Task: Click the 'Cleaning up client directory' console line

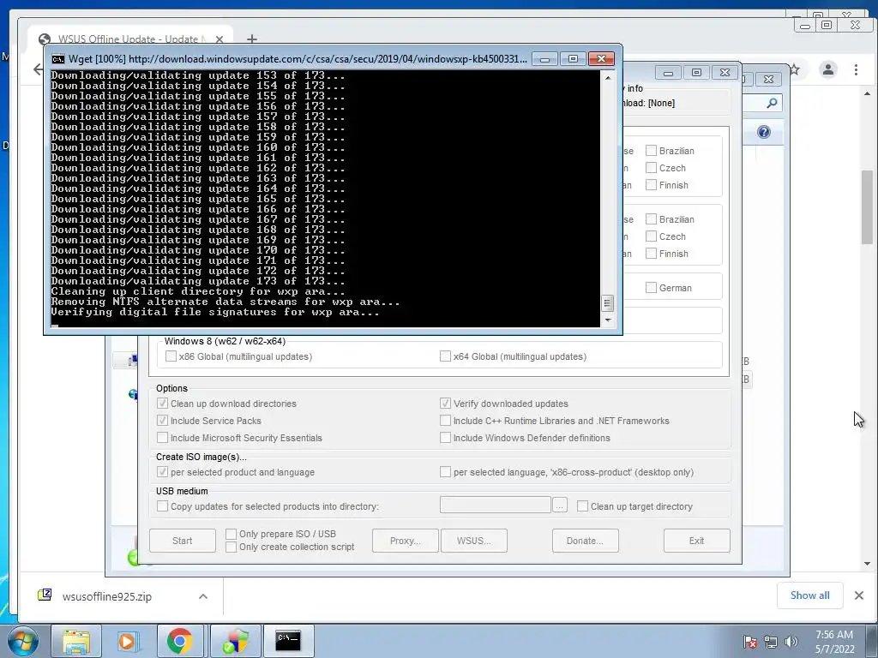Action: pos(198,291)
